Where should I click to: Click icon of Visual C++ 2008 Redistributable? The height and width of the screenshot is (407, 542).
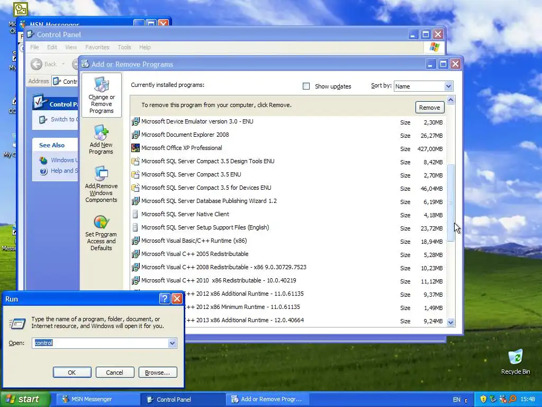pos(135,267)
